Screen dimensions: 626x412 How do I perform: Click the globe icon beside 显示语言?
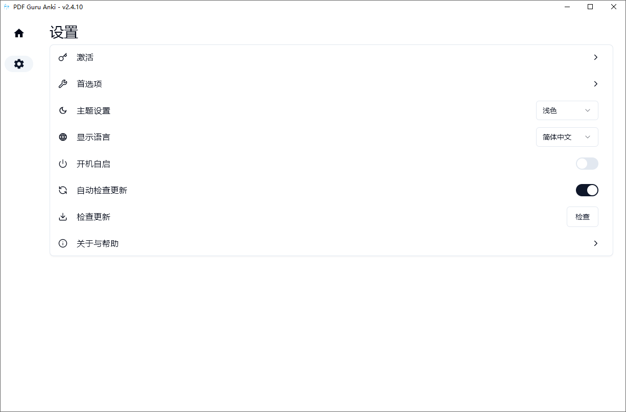pyautogui.click(x=63, y=137)
